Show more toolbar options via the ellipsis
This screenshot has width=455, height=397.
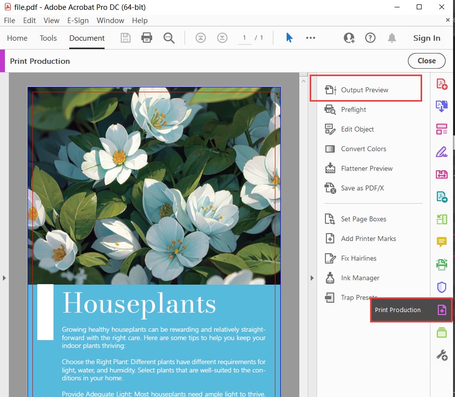click(311, 38)
